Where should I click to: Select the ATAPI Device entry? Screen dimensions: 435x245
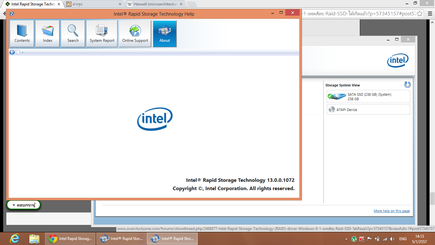click(x=368, y=109)
